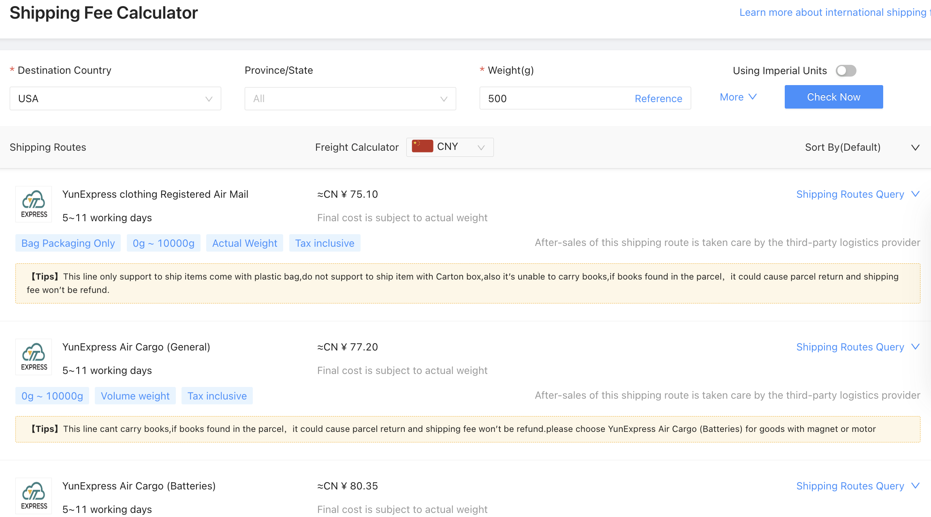This screenshot has height=517, width=931.
Task: Open the Sort By(Default) dropdown
Action: tap(862, 147)
